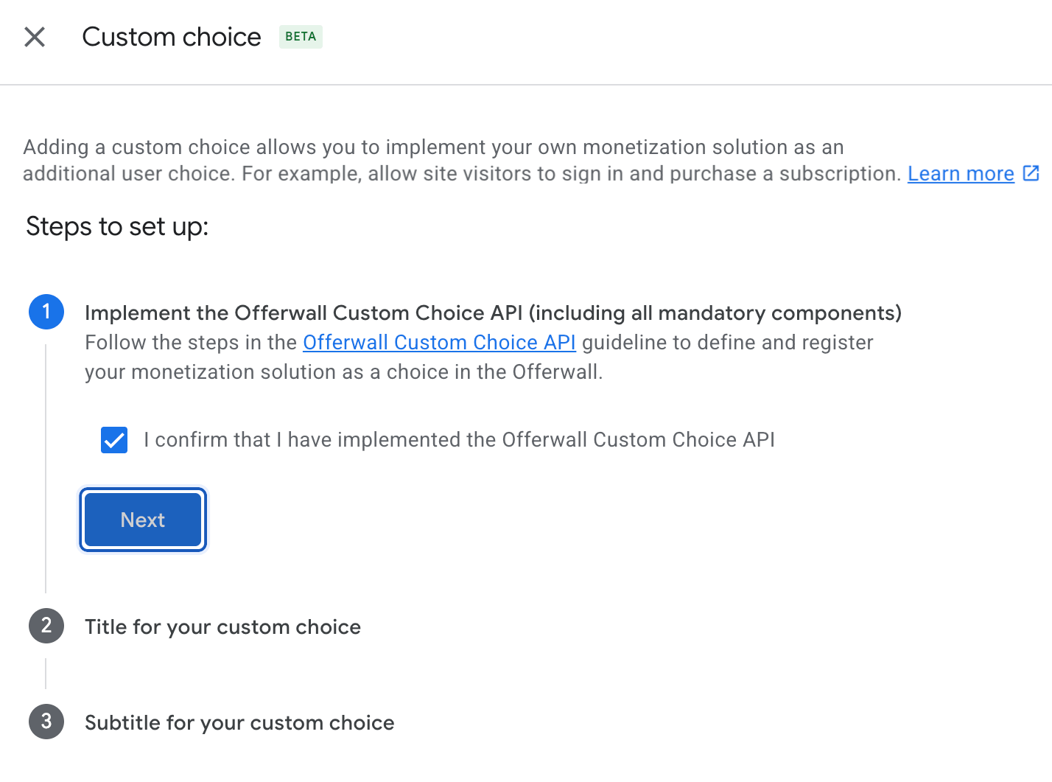
Task: Select the Custom choice dialog title
Action: pos(172,36)
